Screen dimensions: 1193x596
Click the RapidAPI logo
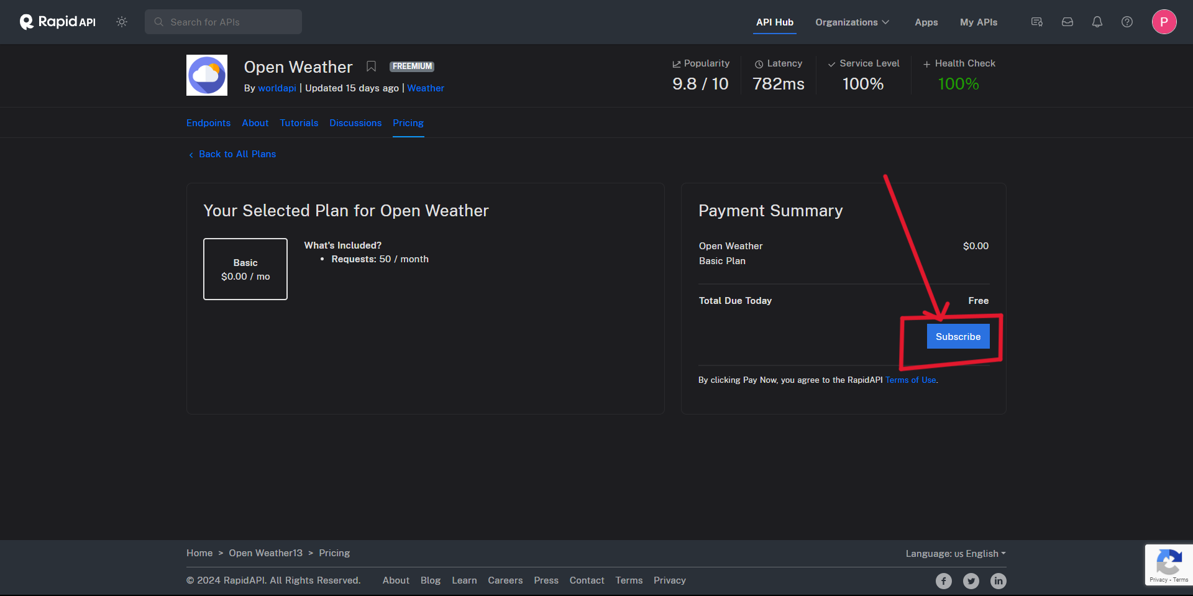58,22
